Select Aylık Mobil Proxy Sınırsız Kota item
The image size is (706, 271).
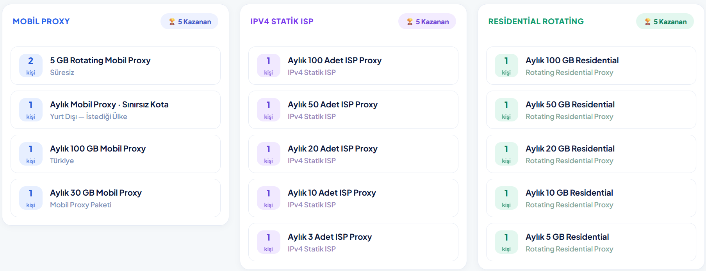pos(116,110)
